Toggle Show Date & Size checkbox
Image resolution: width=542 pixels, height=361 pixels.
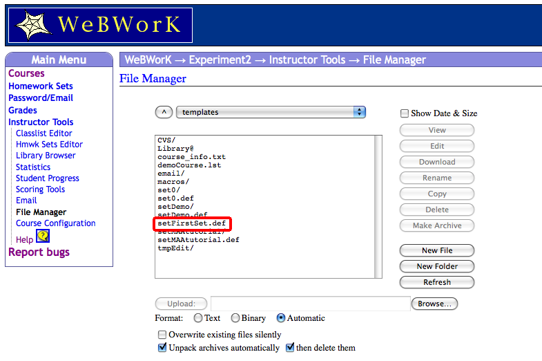pyautogui.click(x=404, y=113)
